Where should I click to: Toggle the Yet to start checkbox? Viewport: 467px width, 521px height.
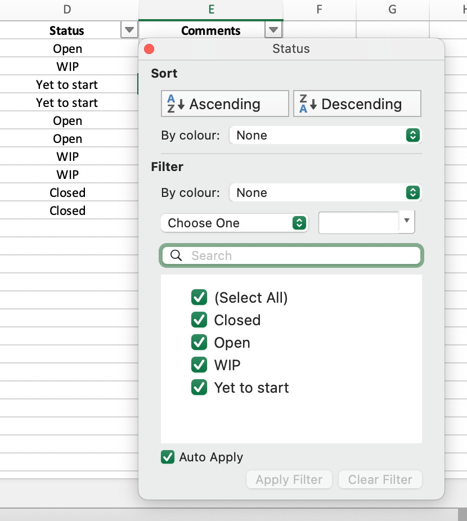click(x=199, y=388)
